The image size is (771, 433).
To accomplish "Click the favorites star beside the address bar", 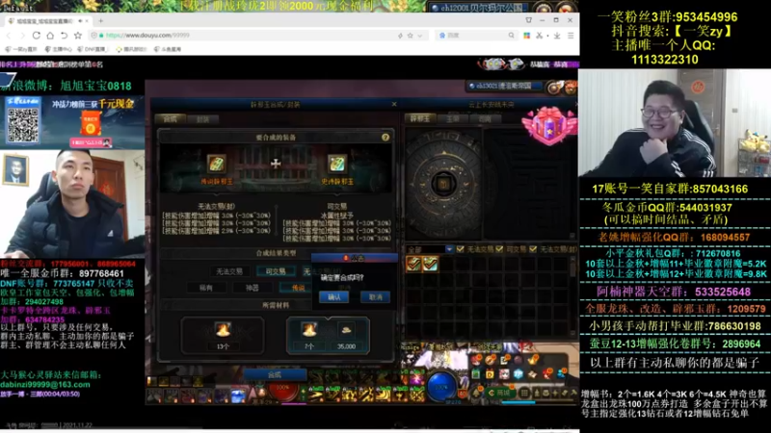I will (x=78, y=36).
